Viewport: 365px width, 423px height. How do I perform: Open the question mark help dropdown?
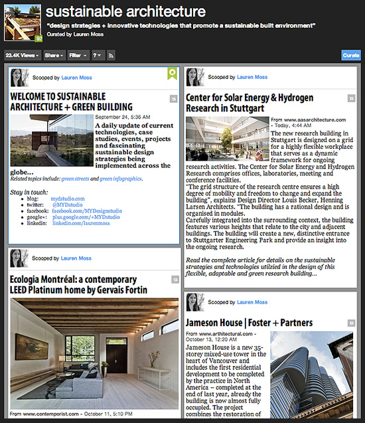tap(98, 55)
